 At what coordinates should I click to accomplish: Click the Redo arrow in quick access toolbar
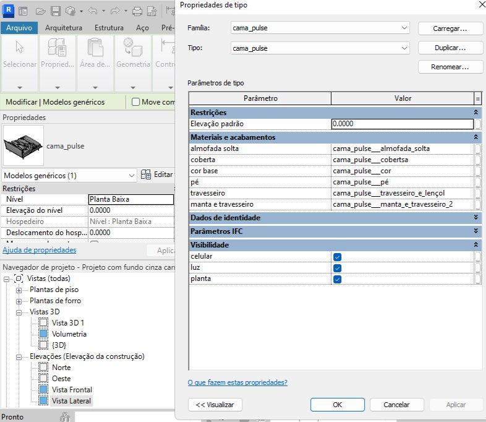click(x=115, y=11)
